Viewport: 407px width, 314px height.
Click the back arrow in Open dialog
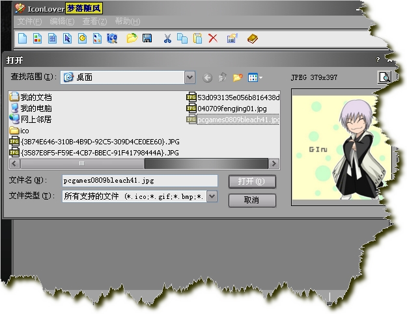click(x=207, y=78)
